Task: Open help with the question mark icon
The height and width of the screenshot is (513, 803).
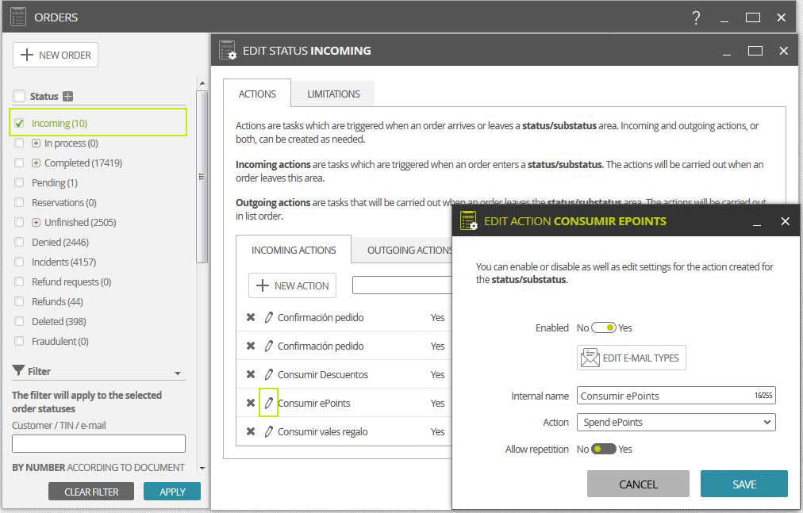Action: point(696,18)
